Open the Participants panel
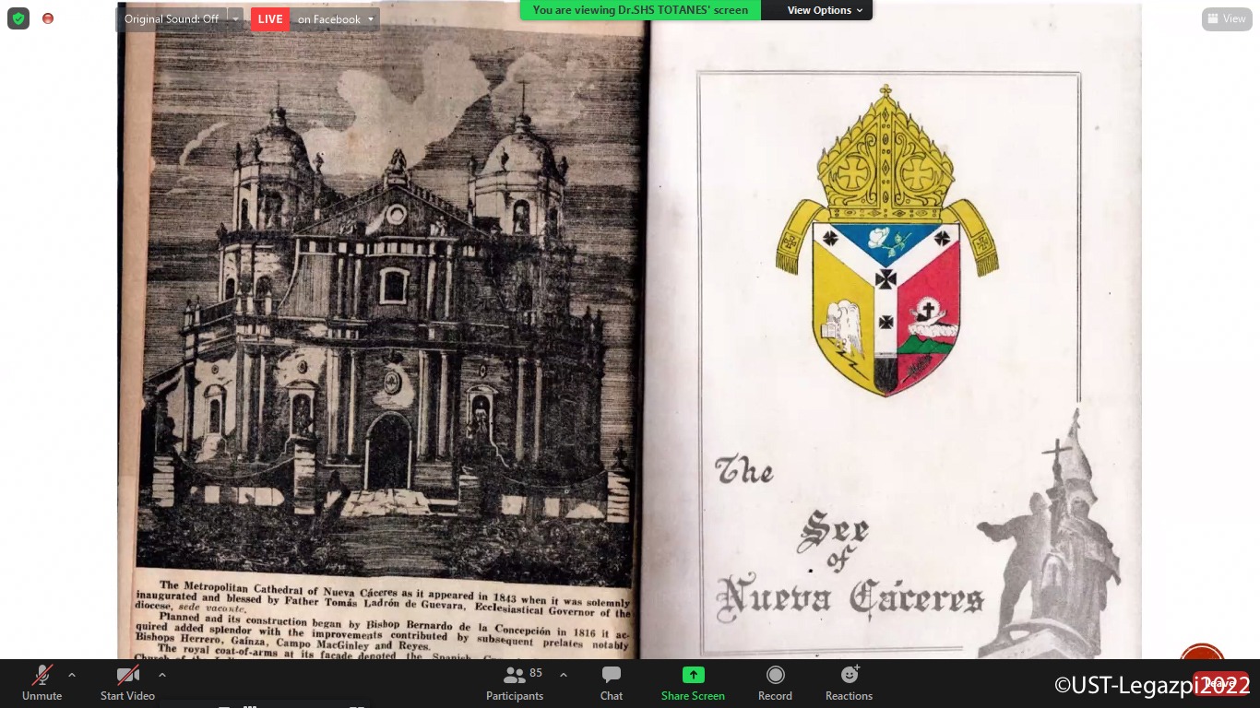This screenshot has height=708, width=1260. [515, 683]
